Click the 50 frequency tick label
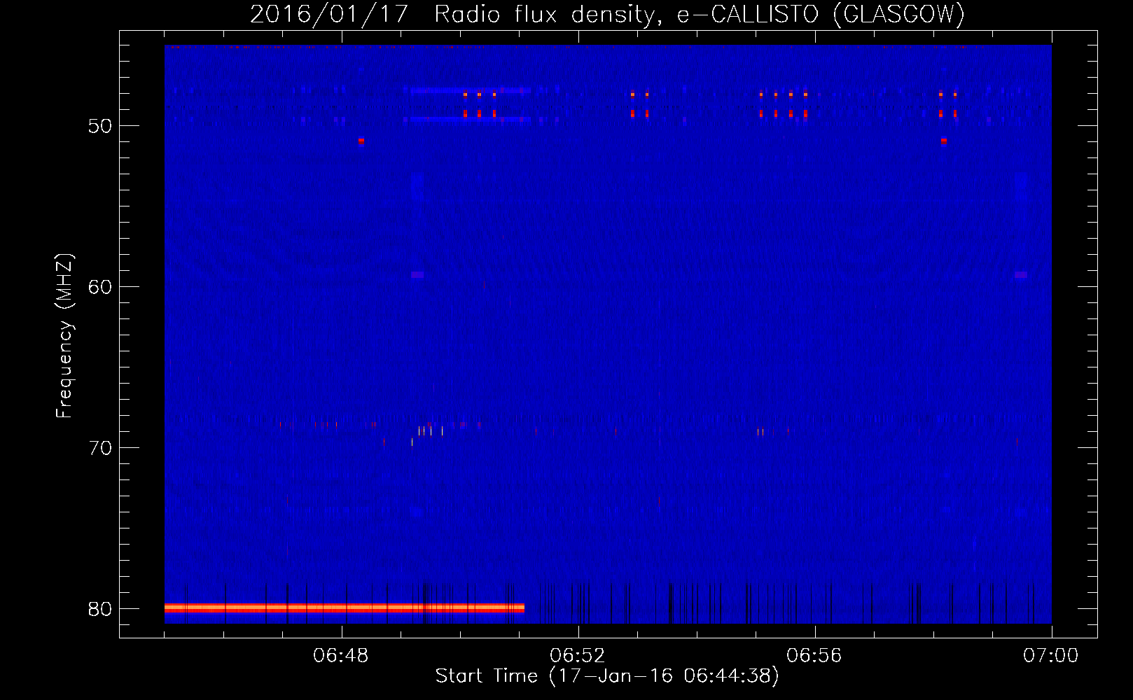The width and height of the screenshot is (1133, 700). (100, 126)
